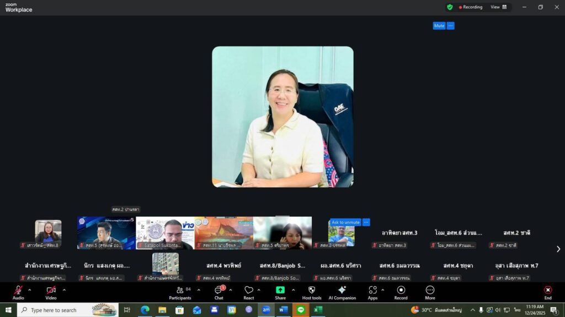Open Host tools shield icon
This screenshot has width=565, height=317.
(312, 291)
